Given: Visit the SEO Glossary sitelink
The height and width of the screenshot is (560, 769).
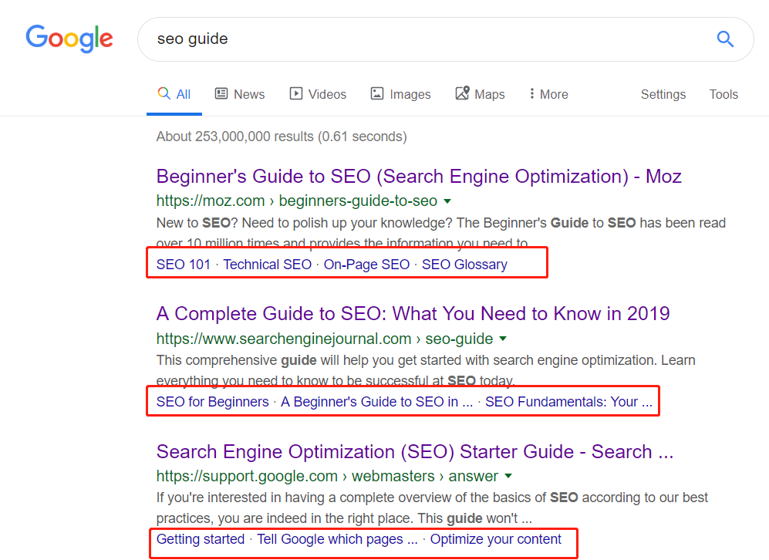Looking at the screenshot, I should [x=464, y=265].
